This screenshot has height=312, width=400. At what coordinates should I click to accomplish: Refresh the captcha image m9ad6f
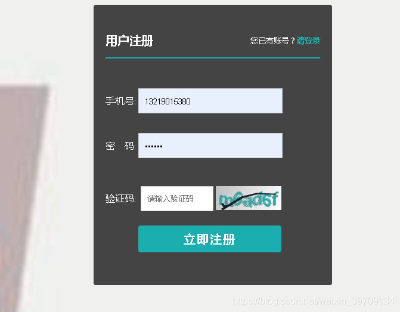coord(249,198)
